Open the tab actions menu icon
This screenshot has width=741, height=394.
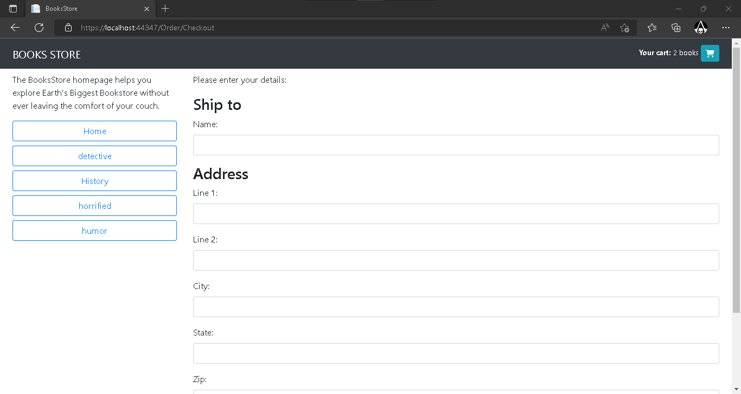[x=13, y=9]
